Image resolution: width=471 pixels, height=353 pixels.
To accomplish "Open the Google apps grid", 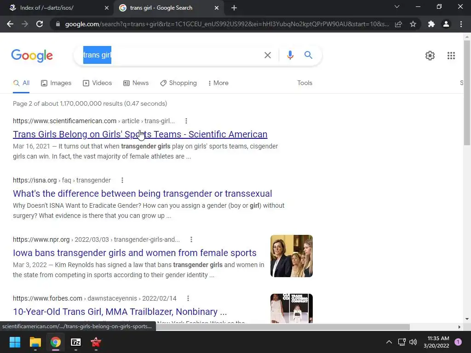I will 451,56.
